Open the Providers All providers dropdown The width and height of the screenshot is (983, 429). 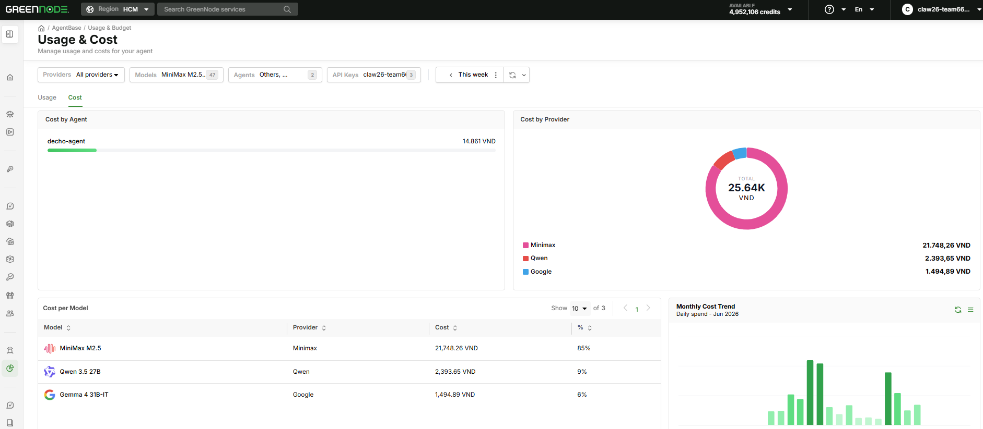pos(81,75)
